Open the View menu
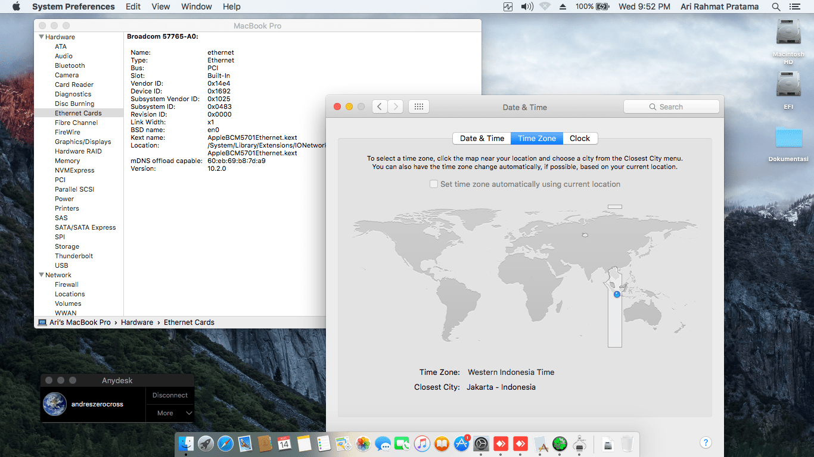The height and width of the screenshot is (457, 814). point(161,7)
